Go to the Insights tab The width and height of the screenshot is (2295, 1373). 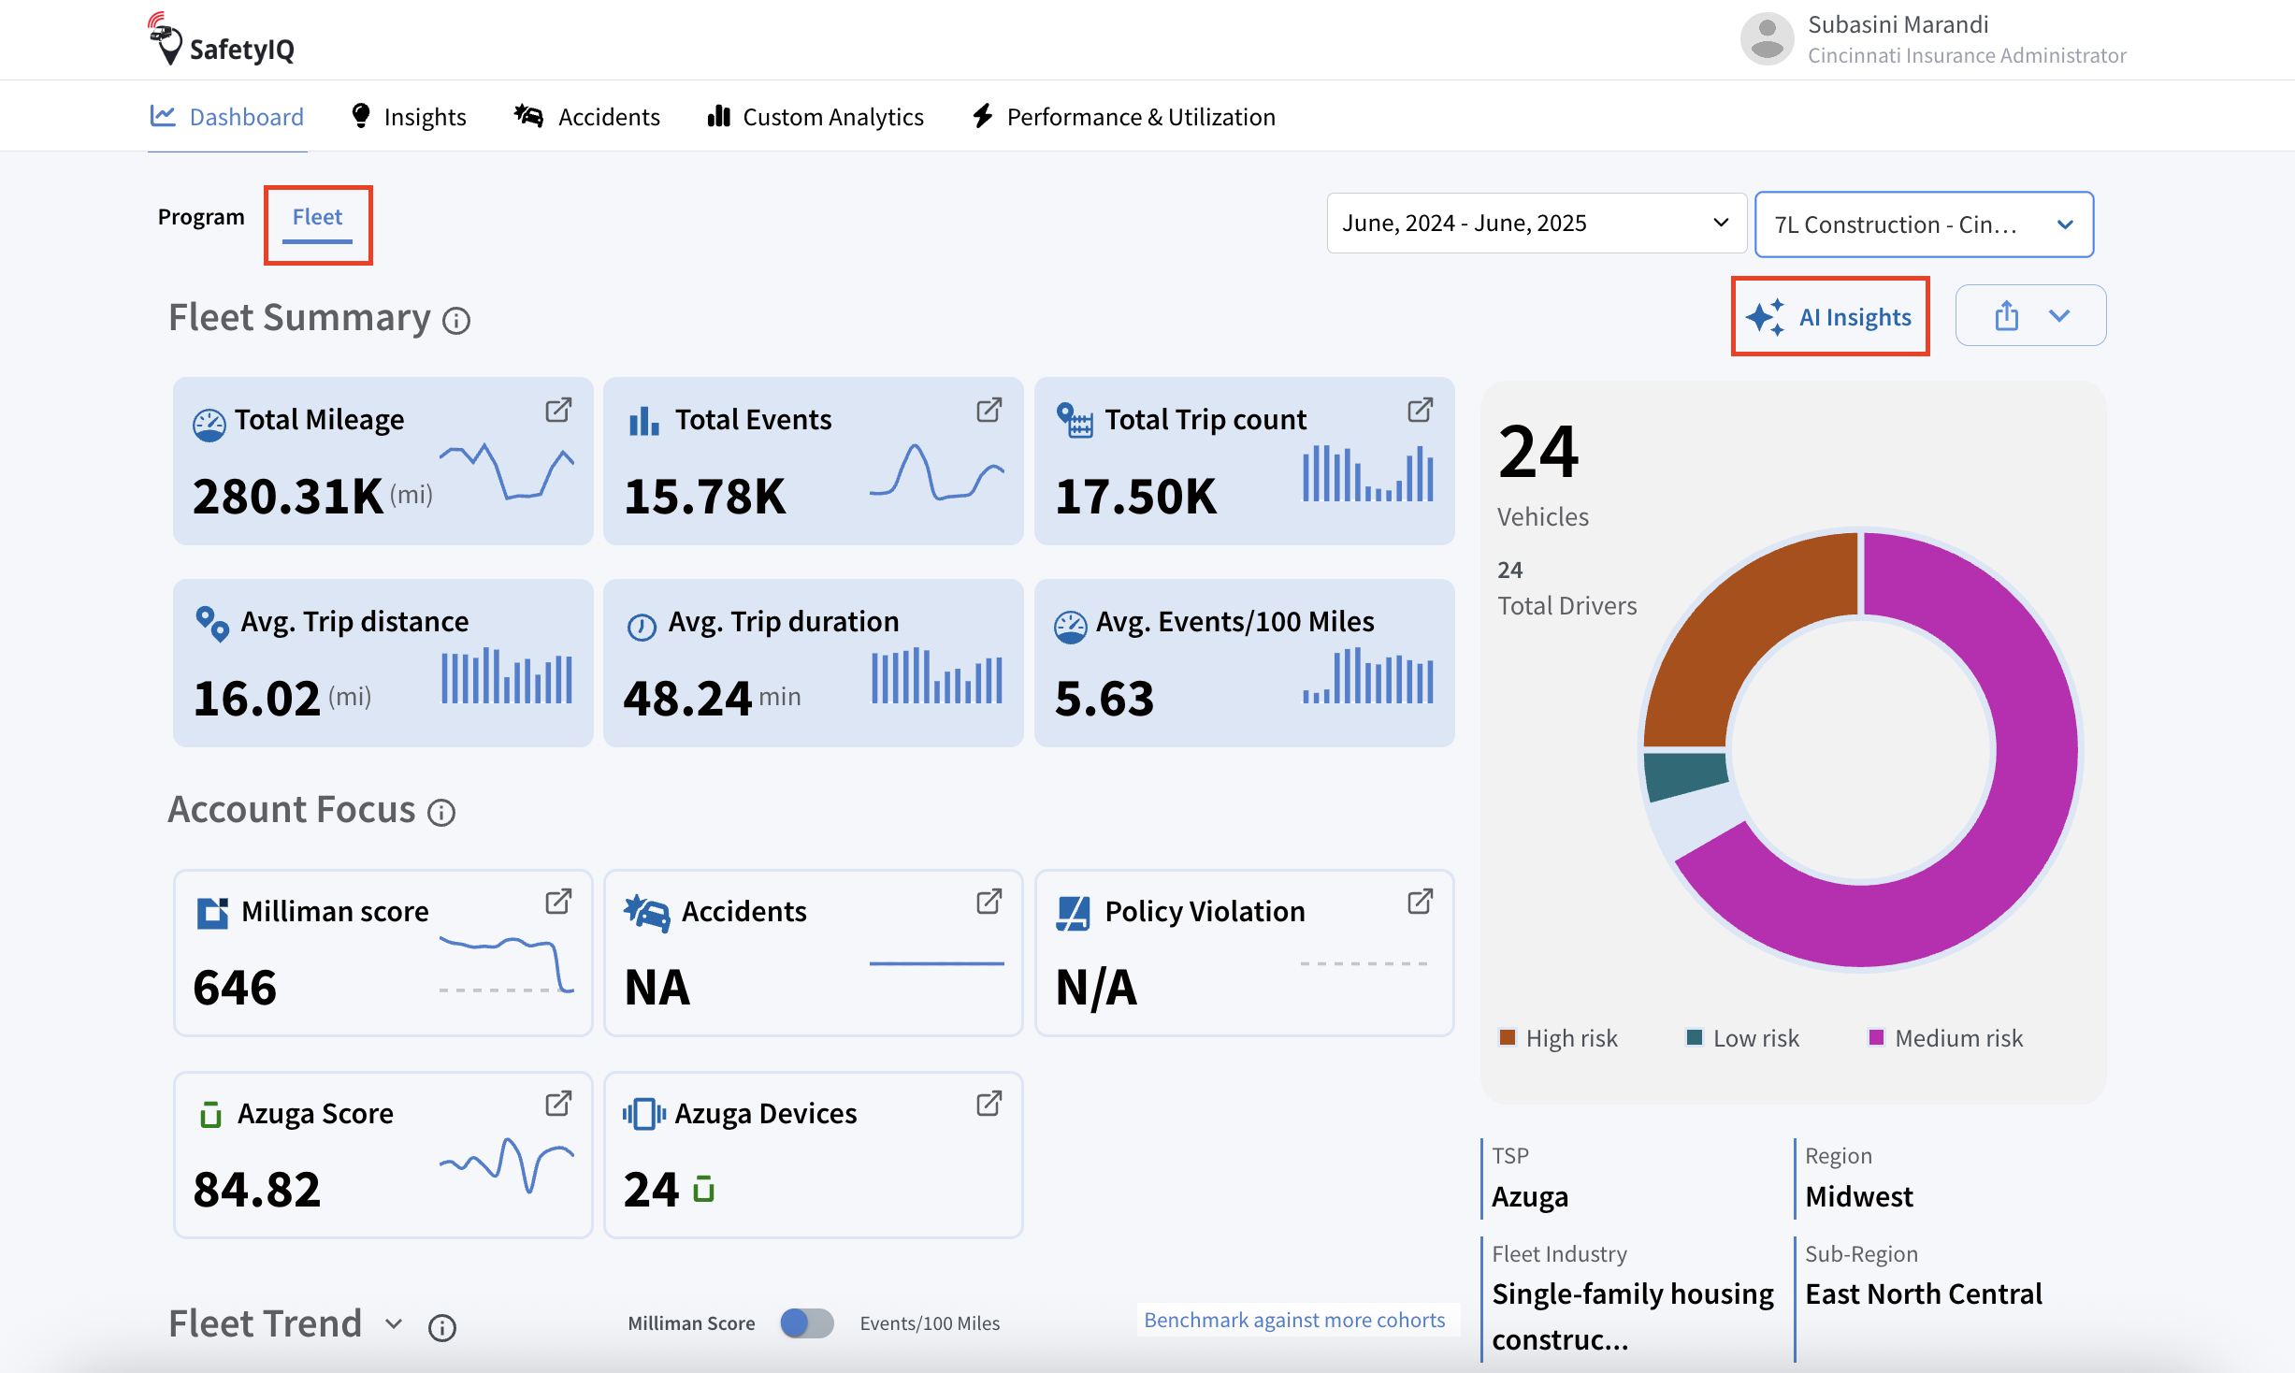click(x=408, y=116)
